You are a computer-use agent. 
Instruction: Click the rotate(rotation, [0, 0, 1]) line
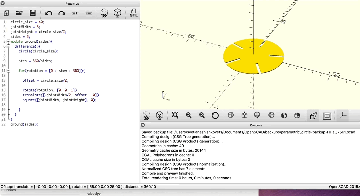pos(50,90)
